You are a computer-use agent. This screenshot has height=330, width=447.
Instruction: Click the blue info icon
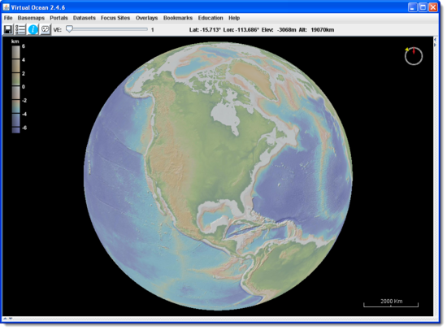pos(33,29)
